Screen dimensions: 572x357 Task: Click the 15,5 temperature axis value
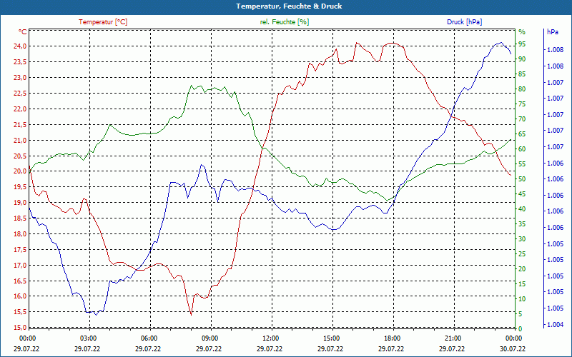(x=21, y=312)
